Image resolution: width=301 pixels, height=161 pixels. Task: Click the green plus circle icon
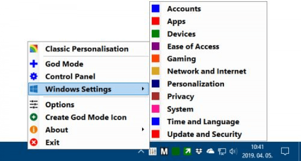click(x=34, y=117)
